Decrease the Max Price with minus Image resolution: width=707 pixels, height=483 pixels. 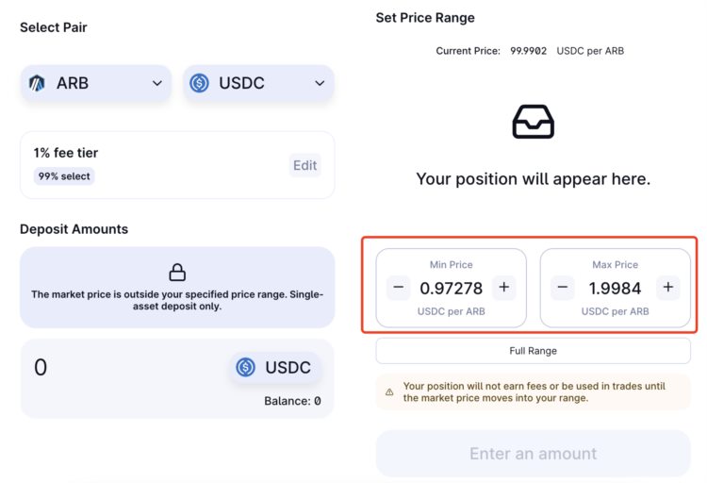pyautogui.click(x=563, y=288)
